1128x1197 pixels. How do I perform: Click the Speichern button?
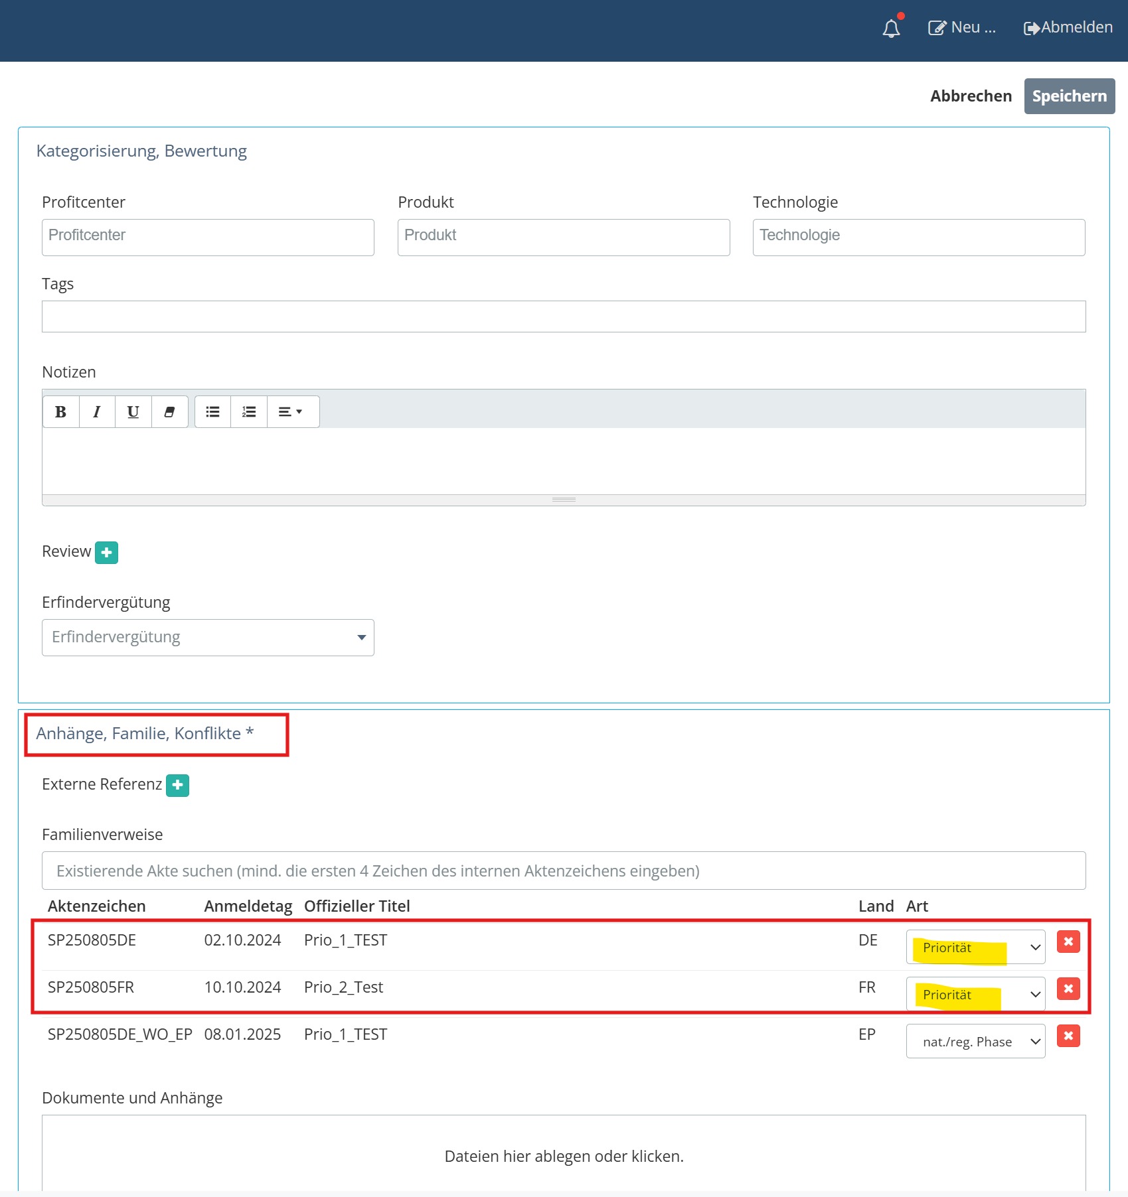point(1070,96)
